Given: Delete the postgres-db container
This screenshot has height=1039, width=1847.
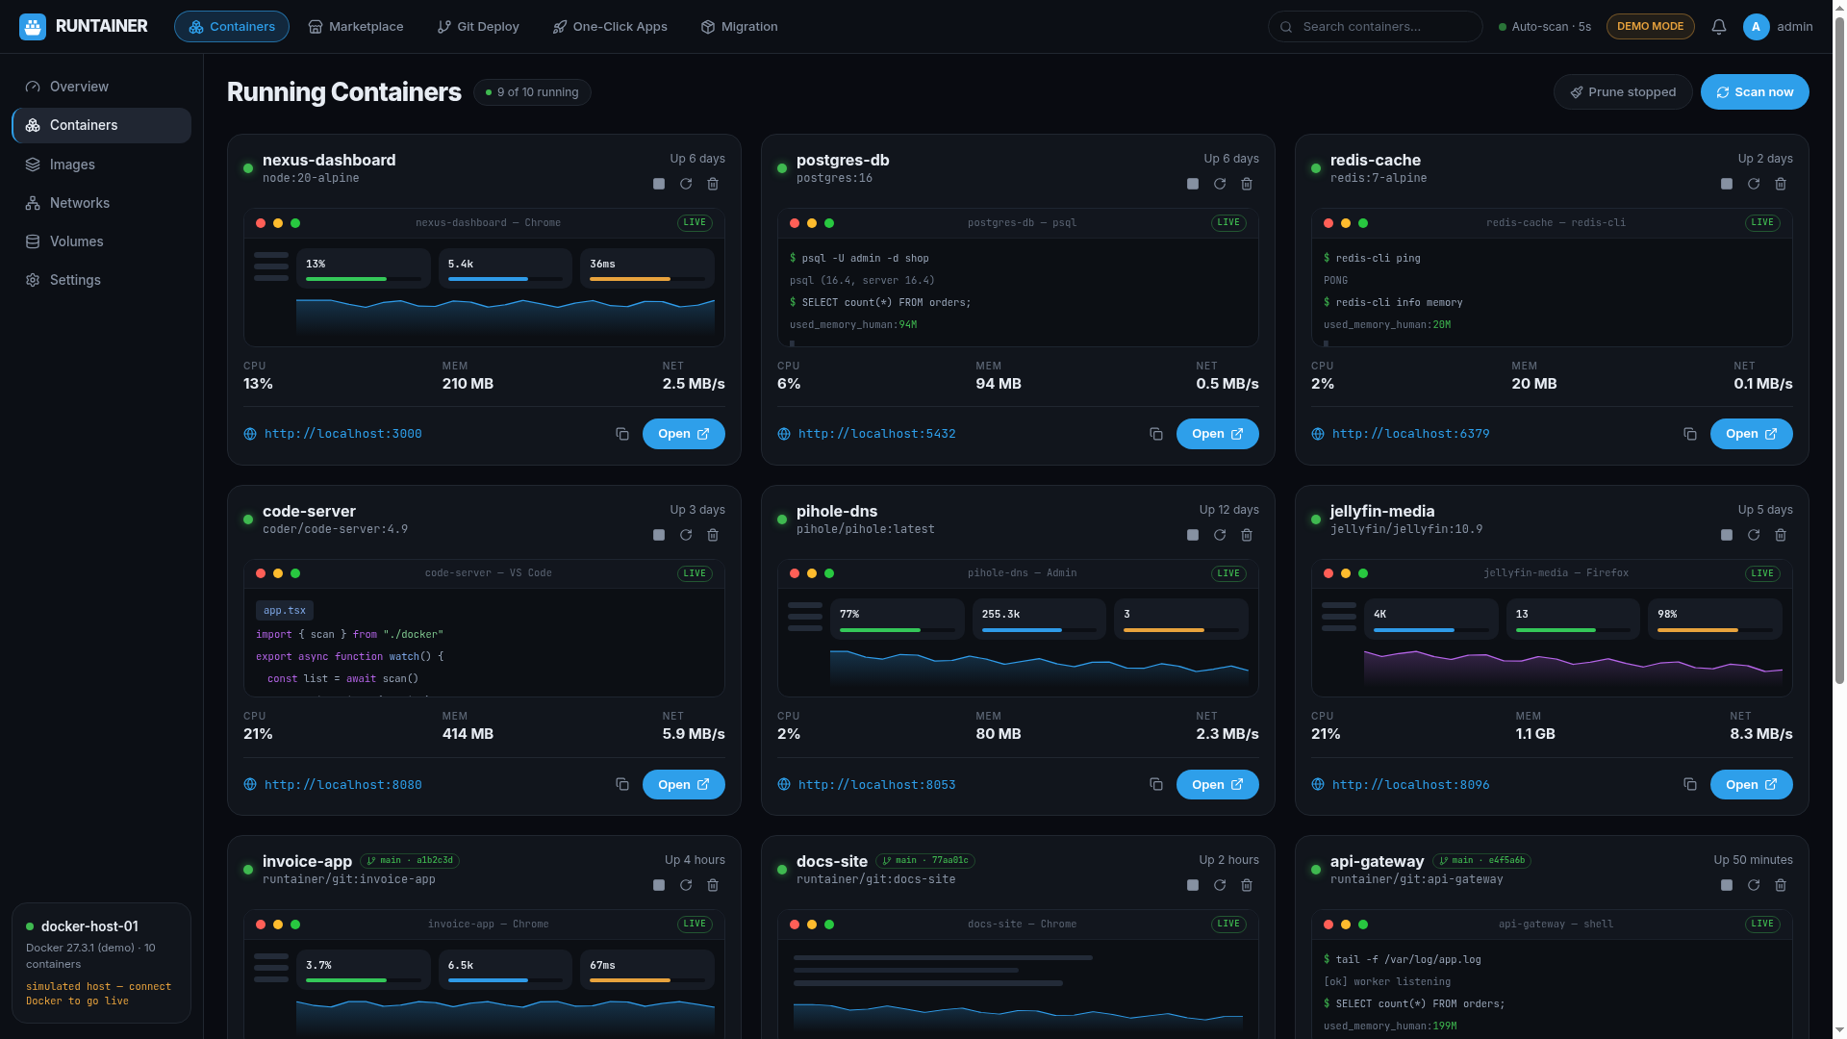Looking at the screenshot, I should [x=1247, y=184].
